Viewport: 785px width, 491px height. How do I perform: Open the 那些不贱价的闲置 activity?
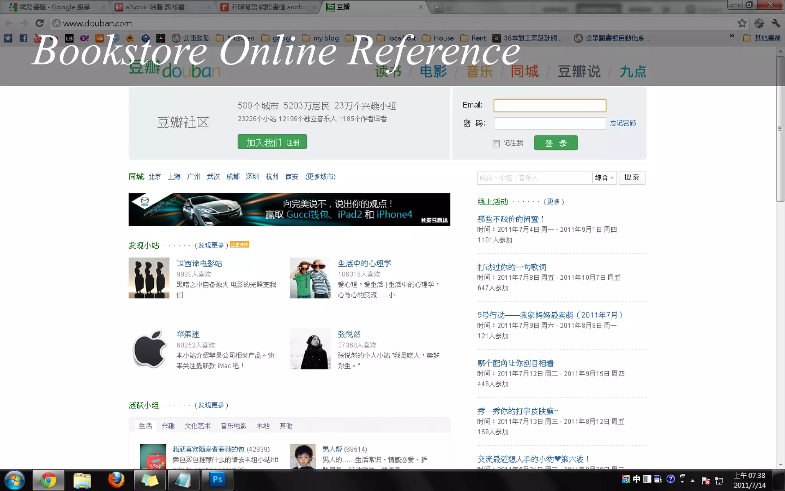point(511,219)
